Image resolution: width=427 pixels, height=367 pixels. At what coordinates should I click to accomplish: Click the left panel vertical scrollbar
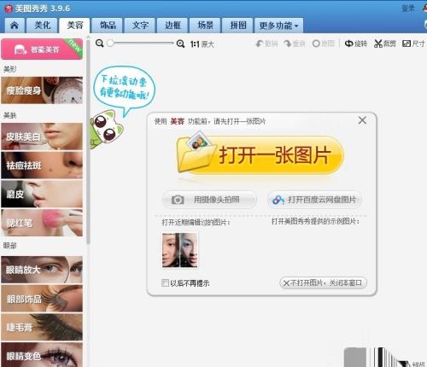(x=88, y=141)
